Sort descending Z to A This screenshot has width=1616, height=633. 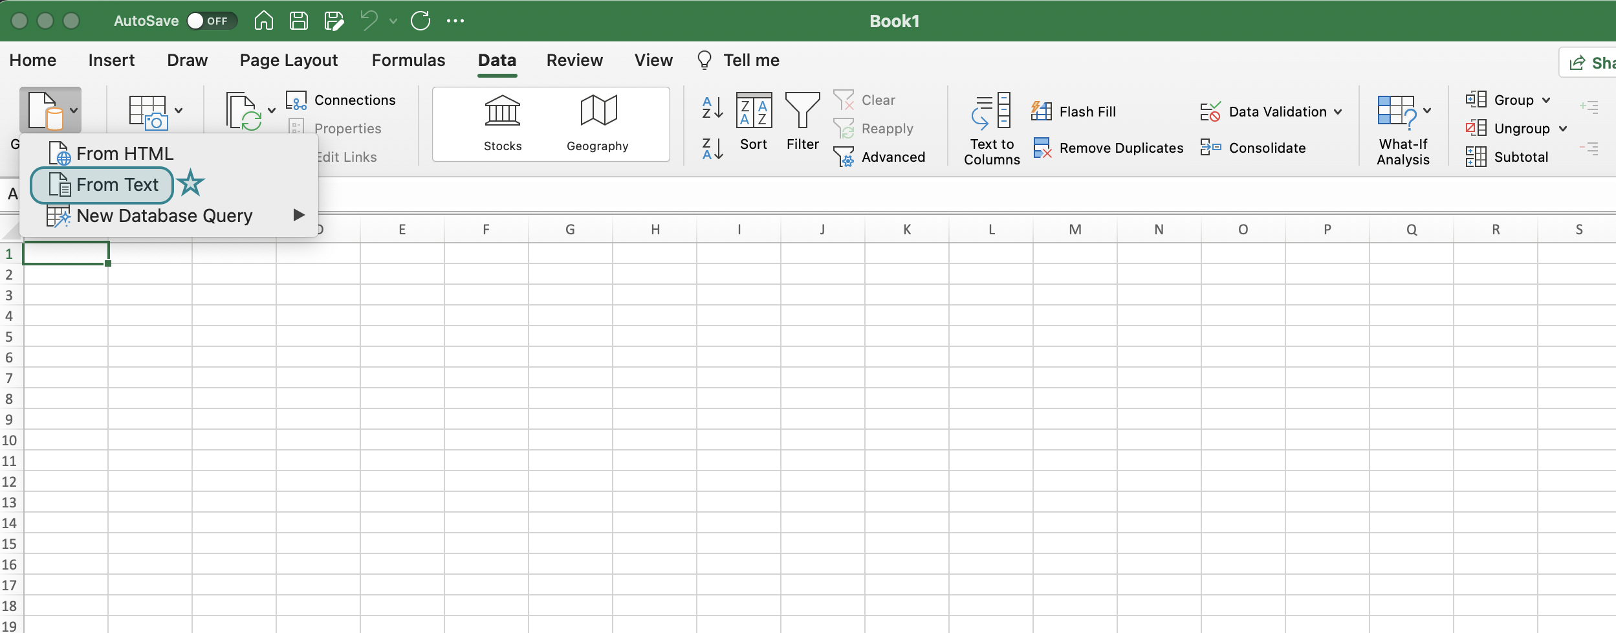pos(712,149)
